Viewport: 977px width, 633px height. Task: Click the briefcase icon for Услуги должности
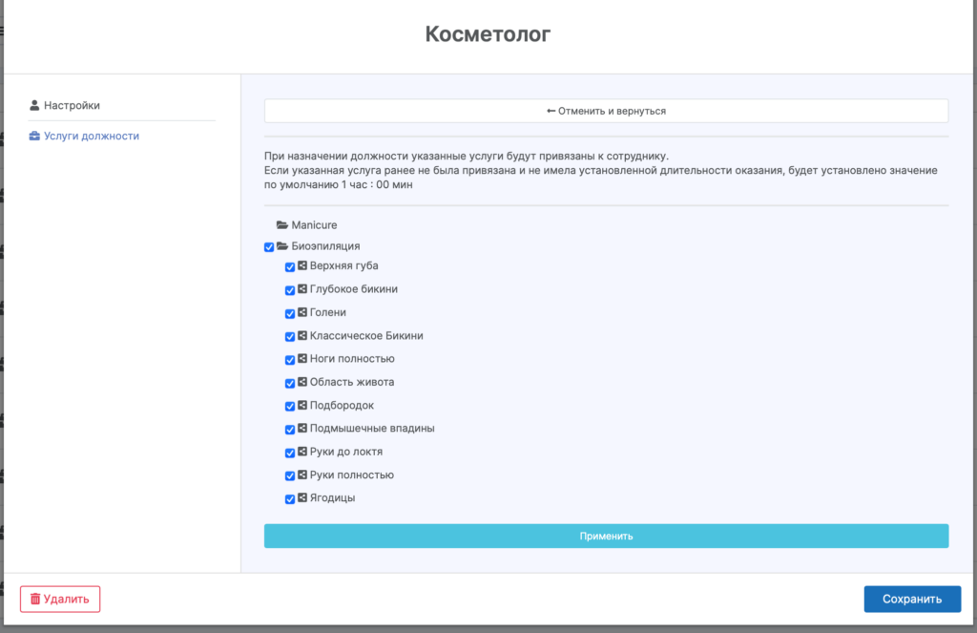tap(35, 137)
